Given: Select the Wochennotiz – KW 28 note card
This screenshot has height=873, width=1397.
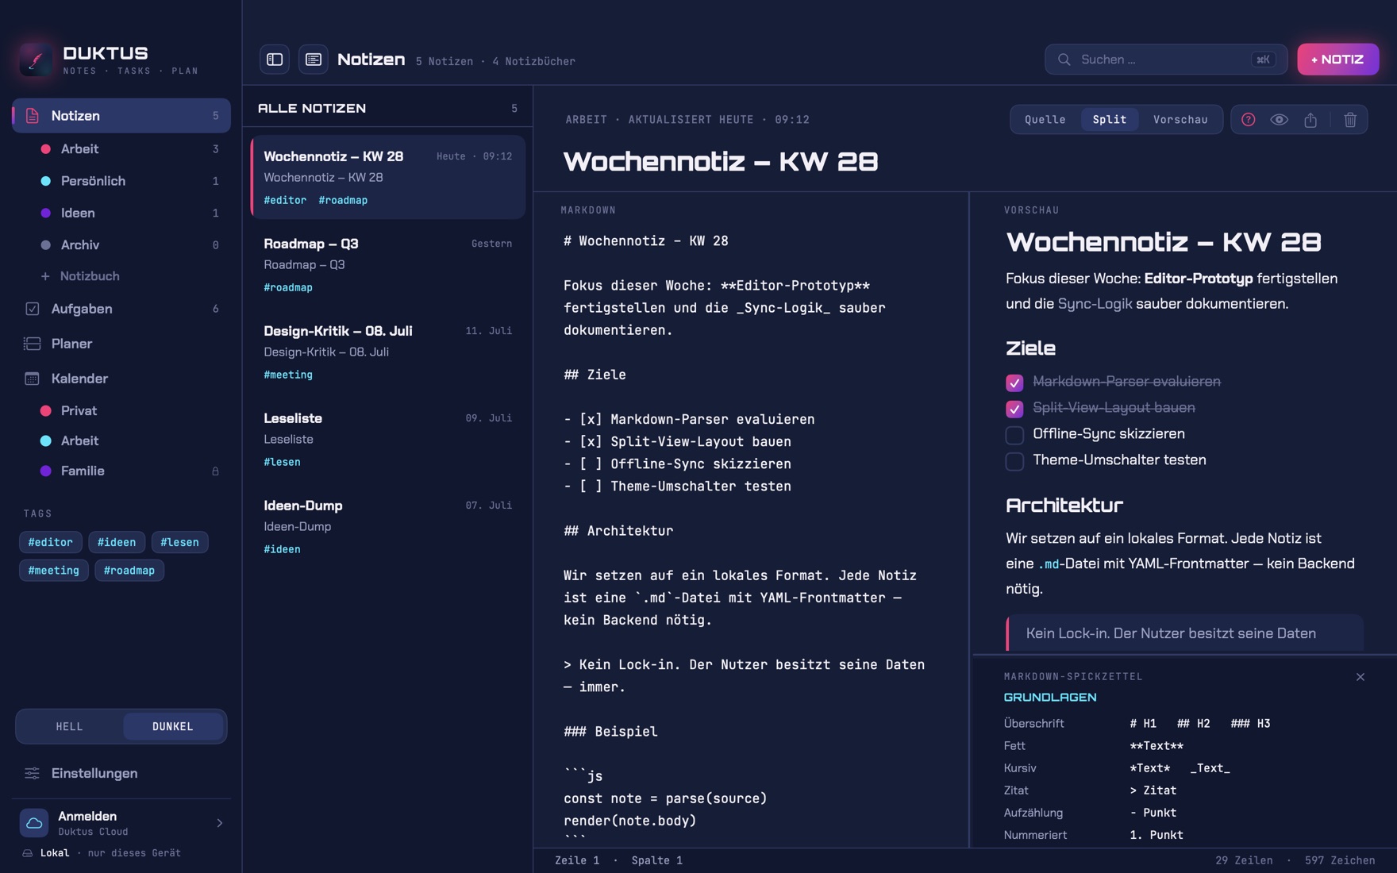Looking at the screenshot, I should (388, 178).
